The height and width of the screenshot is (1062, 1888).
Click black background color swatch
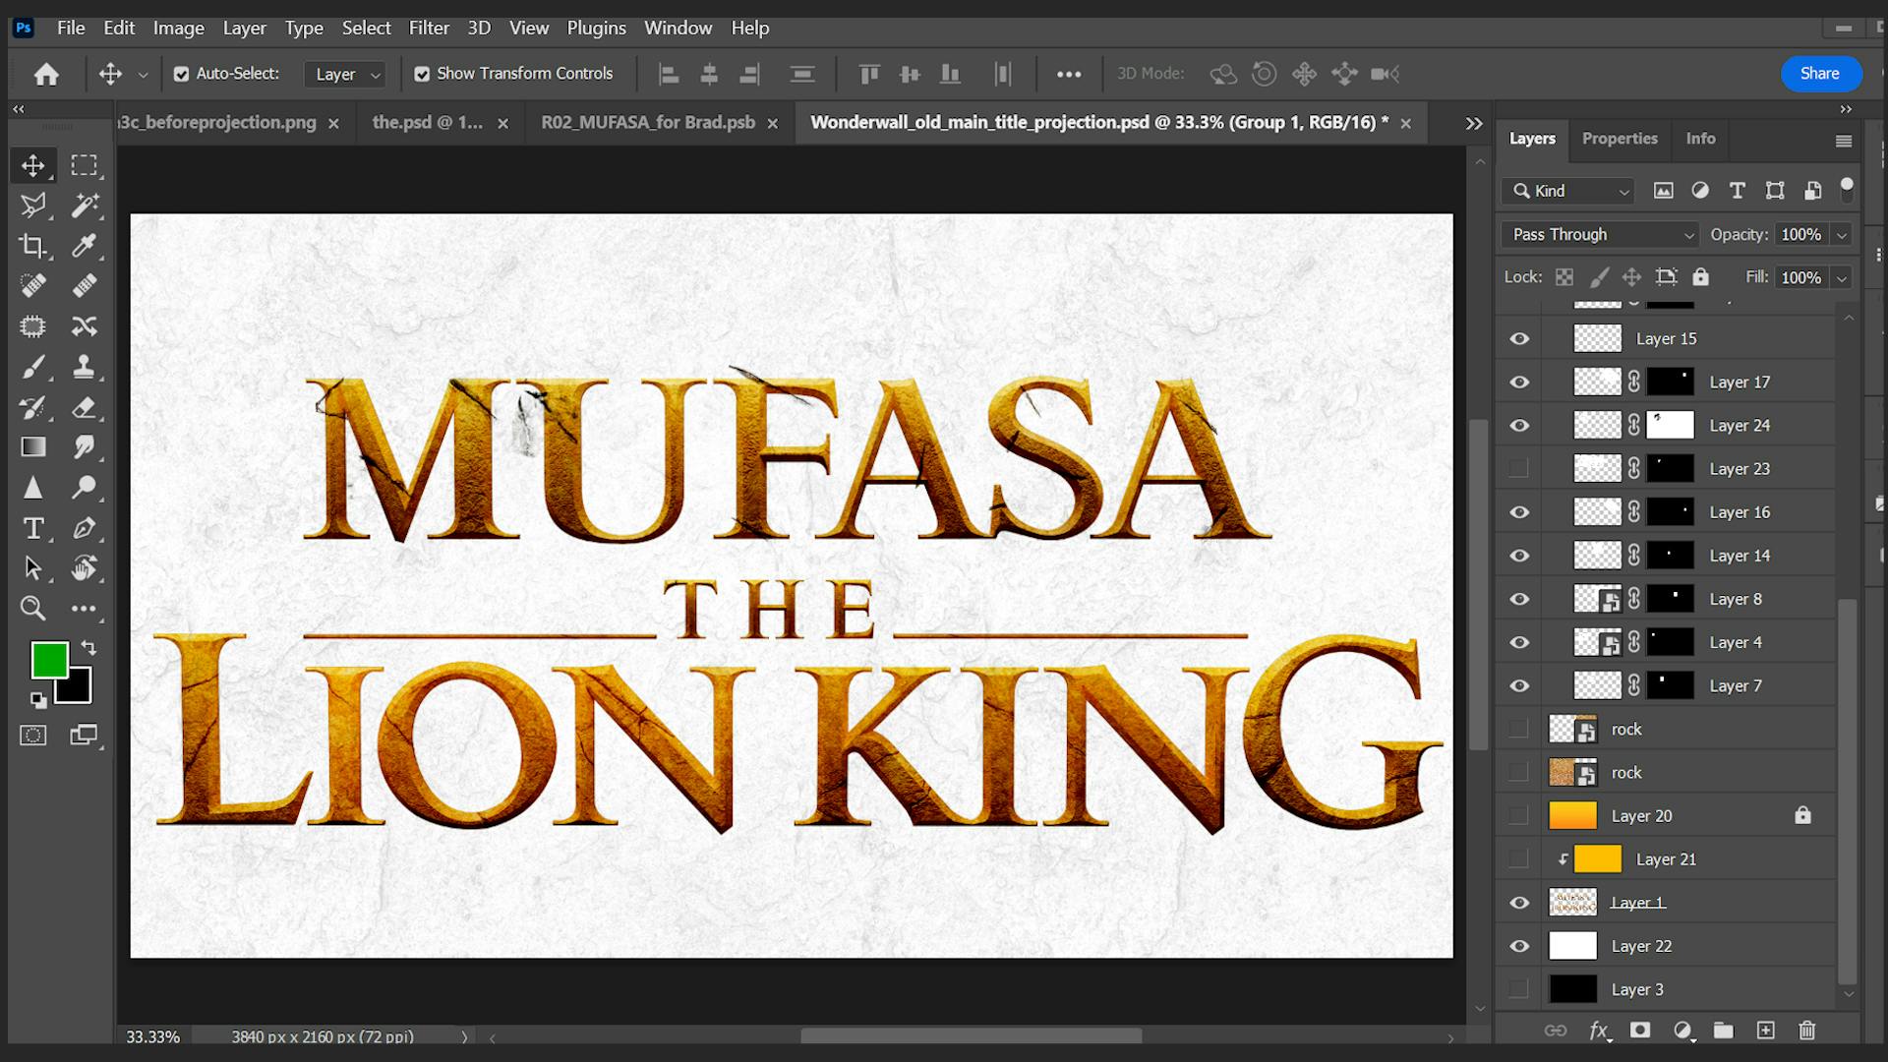79,691
